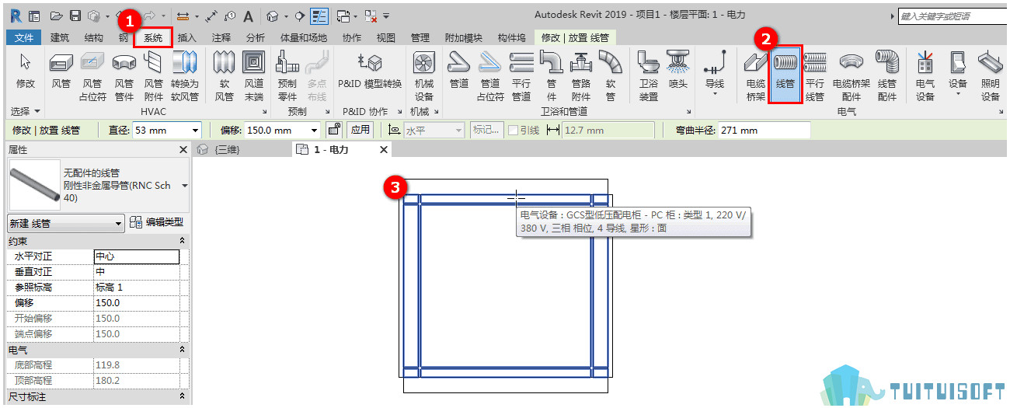Click the 编辑类型 edit type button

[x=157, y=223]
